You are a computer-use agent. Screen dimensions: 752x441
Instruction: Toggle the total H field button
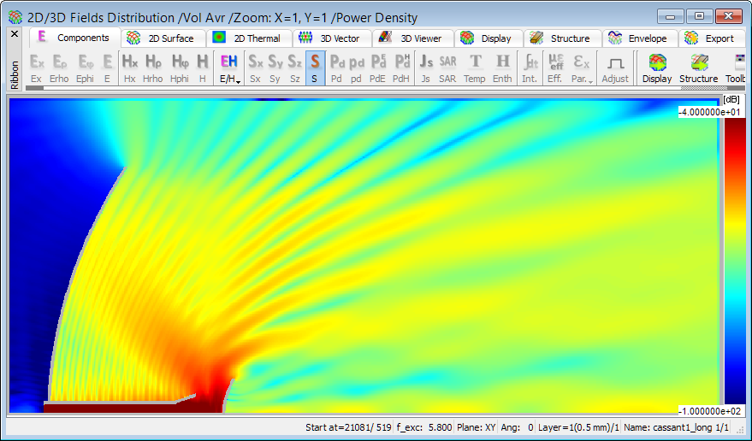[202, 68]
